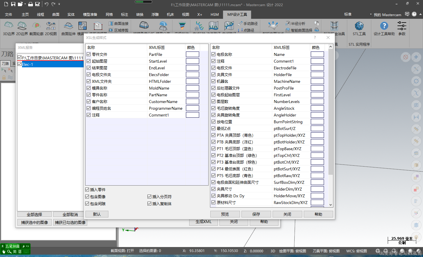
Task: Select the 手动路径 tool
Action: (x=248, y=23)
